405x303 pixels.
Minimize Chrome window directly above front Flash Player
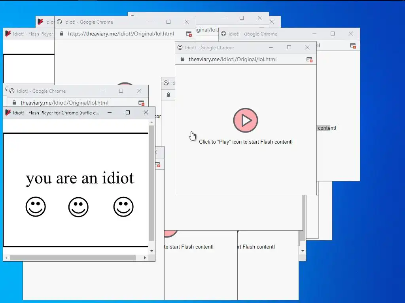(103, 91)
